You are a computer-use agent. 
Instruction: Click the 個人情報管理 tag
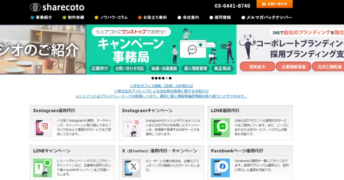coord(196,69)
